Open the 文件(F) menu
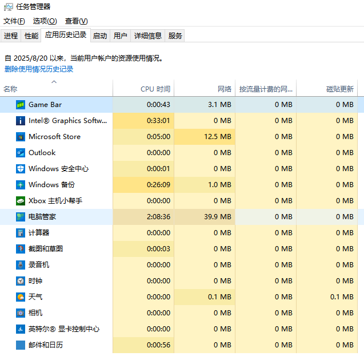Image resolution: width=364 pixels, height=360 pixels. [14, 21]
